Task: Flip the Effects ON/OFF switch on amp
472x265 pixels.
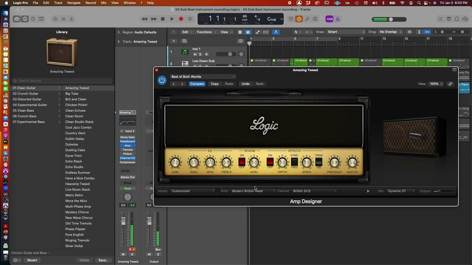Action: 270,162
